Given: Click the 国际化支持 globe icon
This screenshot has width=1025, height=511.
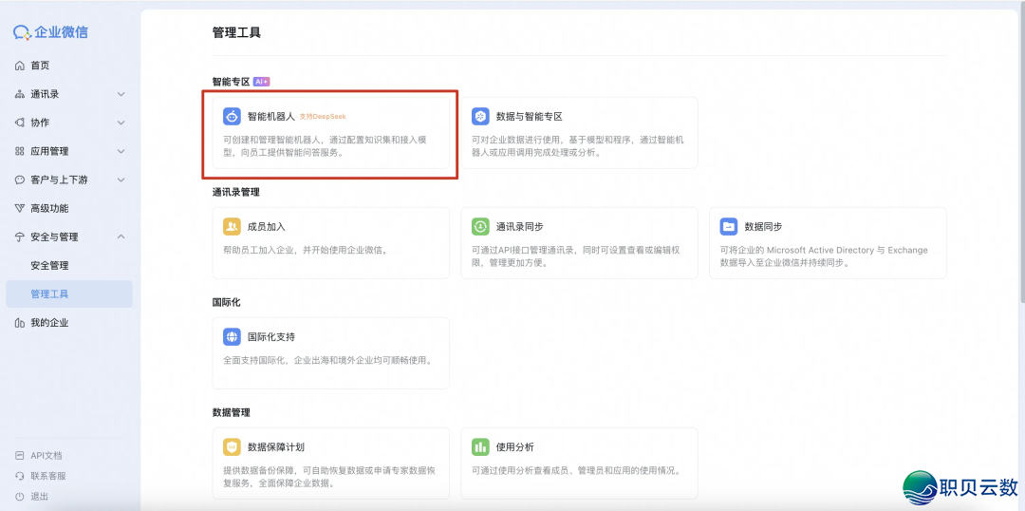Looking at the screenshot, I should pyautogui.click(x=233, y=337).
